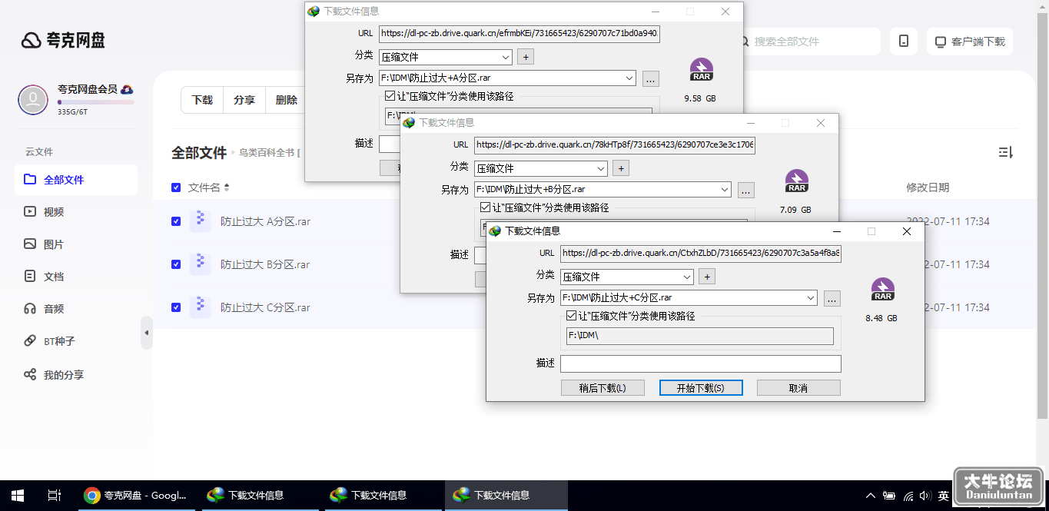Open the sort order icon at list right
This screenshot has height=511, width=1049.
coord(1006,152)
